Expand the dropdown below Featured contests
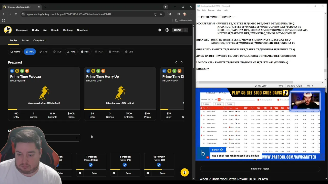The height and width of the screenshot is (184, 328). point(44,138)
